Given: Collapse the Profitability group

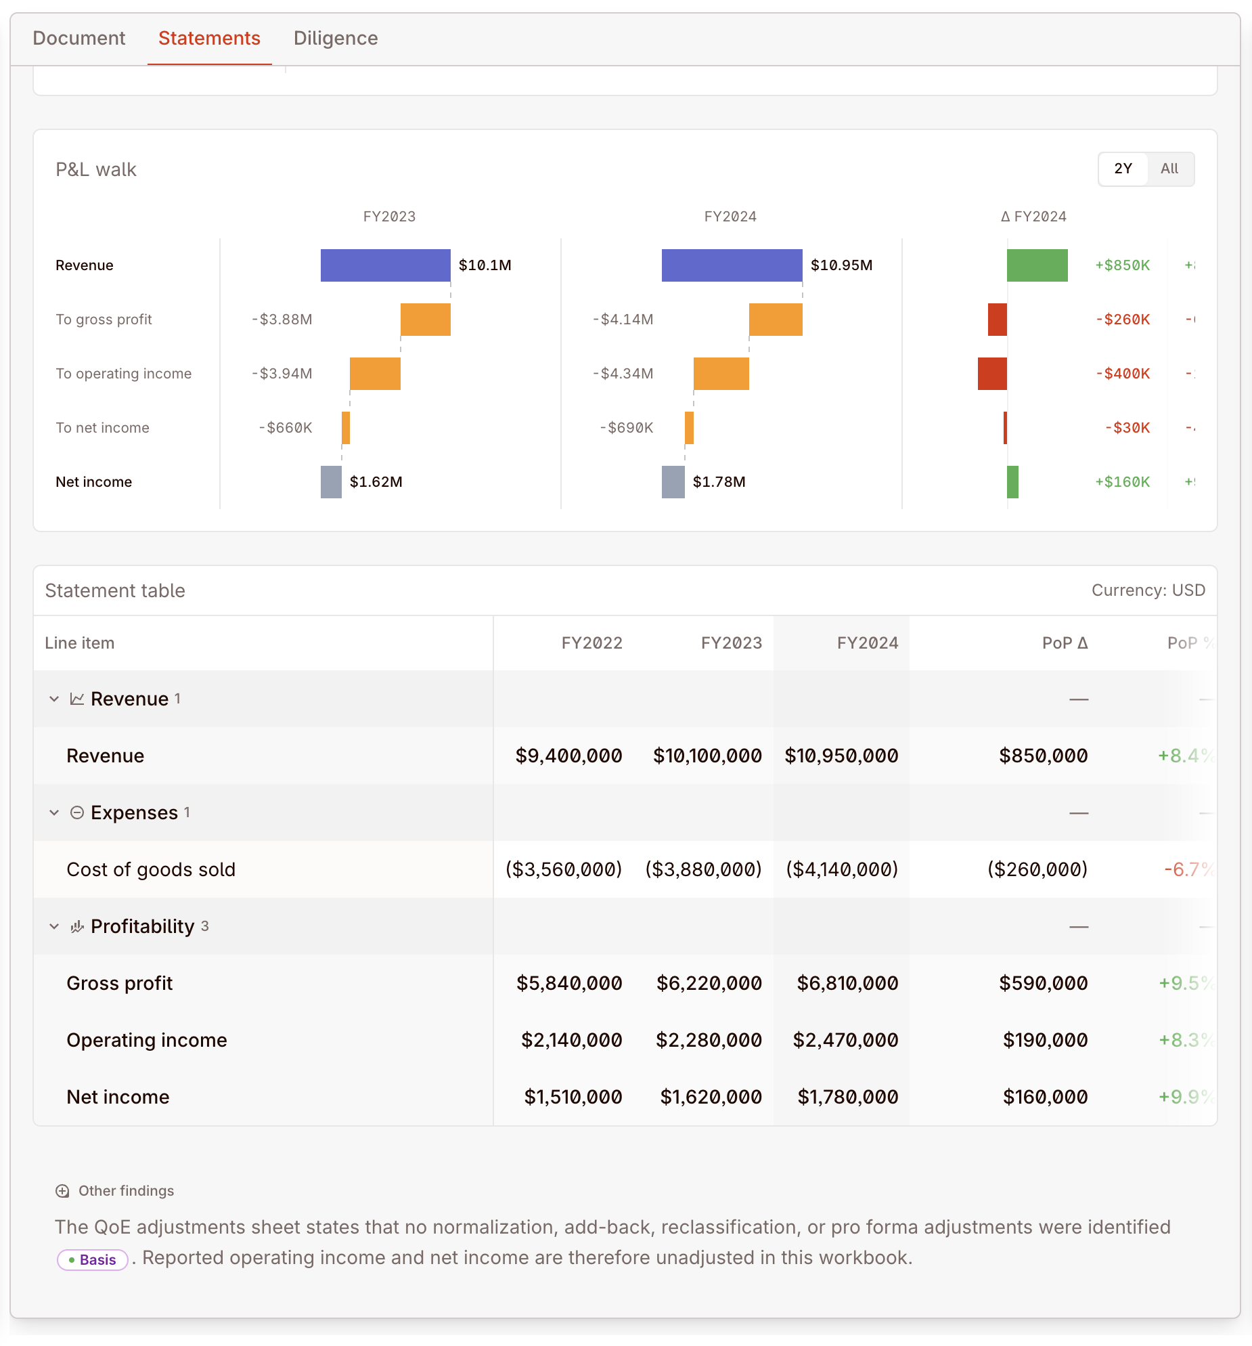Looking at the screenshot, I should coord(53,926).
